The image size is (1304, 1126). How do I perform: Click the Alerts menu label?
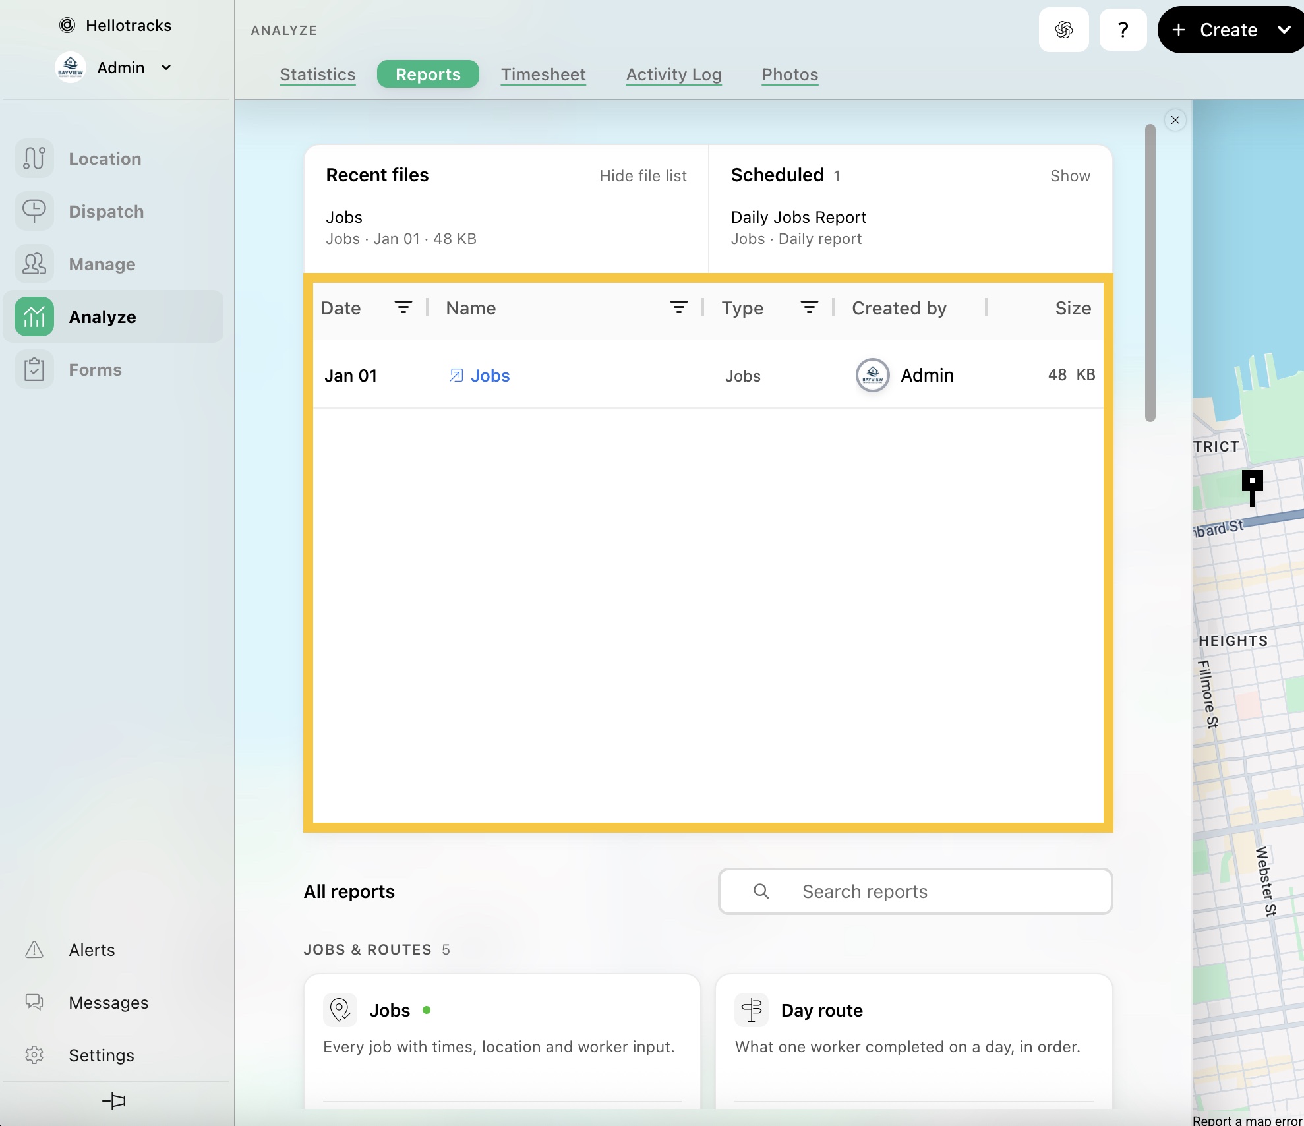coord(92,950)
